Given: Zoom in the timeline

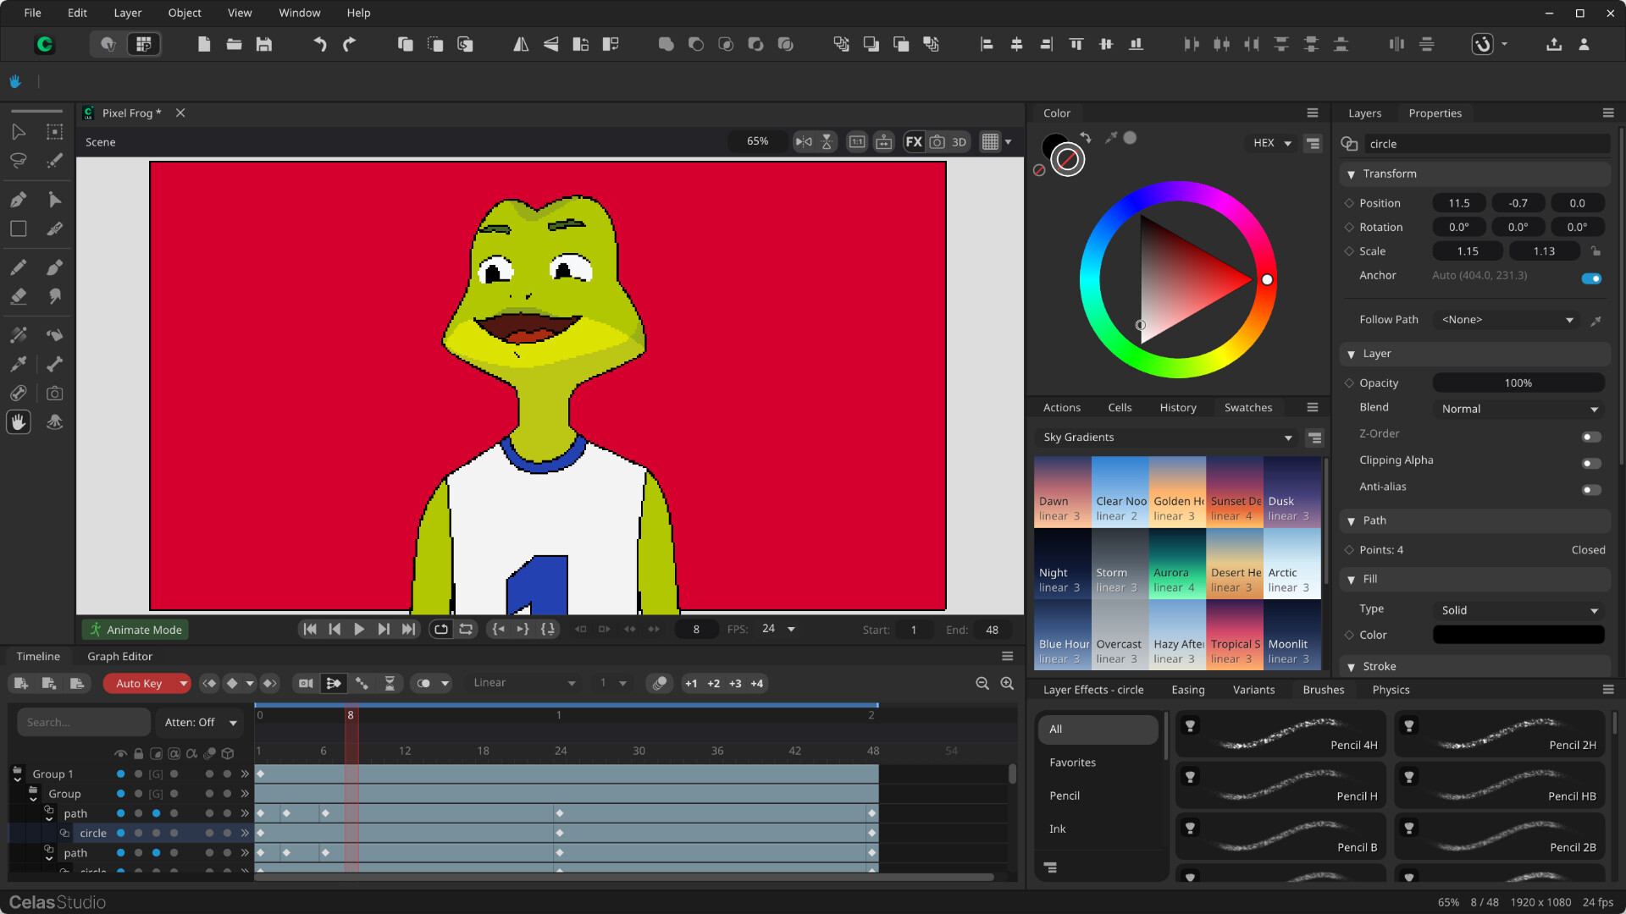Looking at the screenshot, I should pos(1007,683).
